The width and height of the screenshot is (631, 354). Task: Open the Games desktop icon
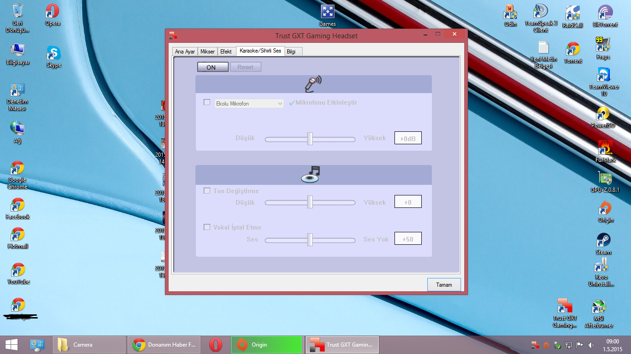tap(328, 16)
